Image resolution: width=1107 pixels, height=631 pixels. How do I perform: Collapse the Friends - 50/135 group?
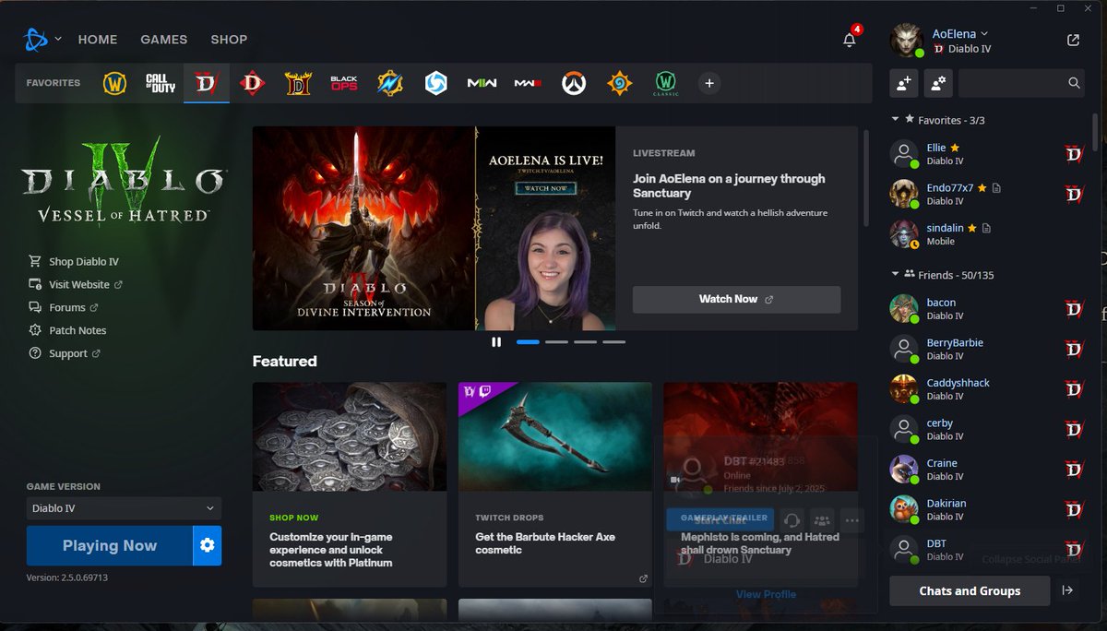pos(895,275)
